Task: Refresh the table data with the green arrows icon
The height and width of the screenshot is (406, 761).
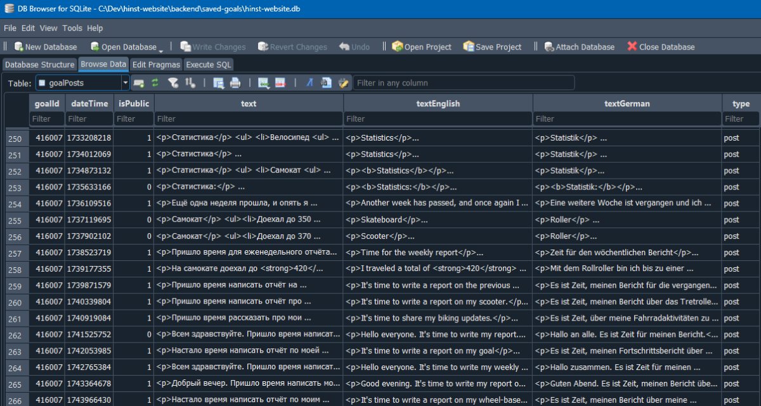Action: point(155,83)
